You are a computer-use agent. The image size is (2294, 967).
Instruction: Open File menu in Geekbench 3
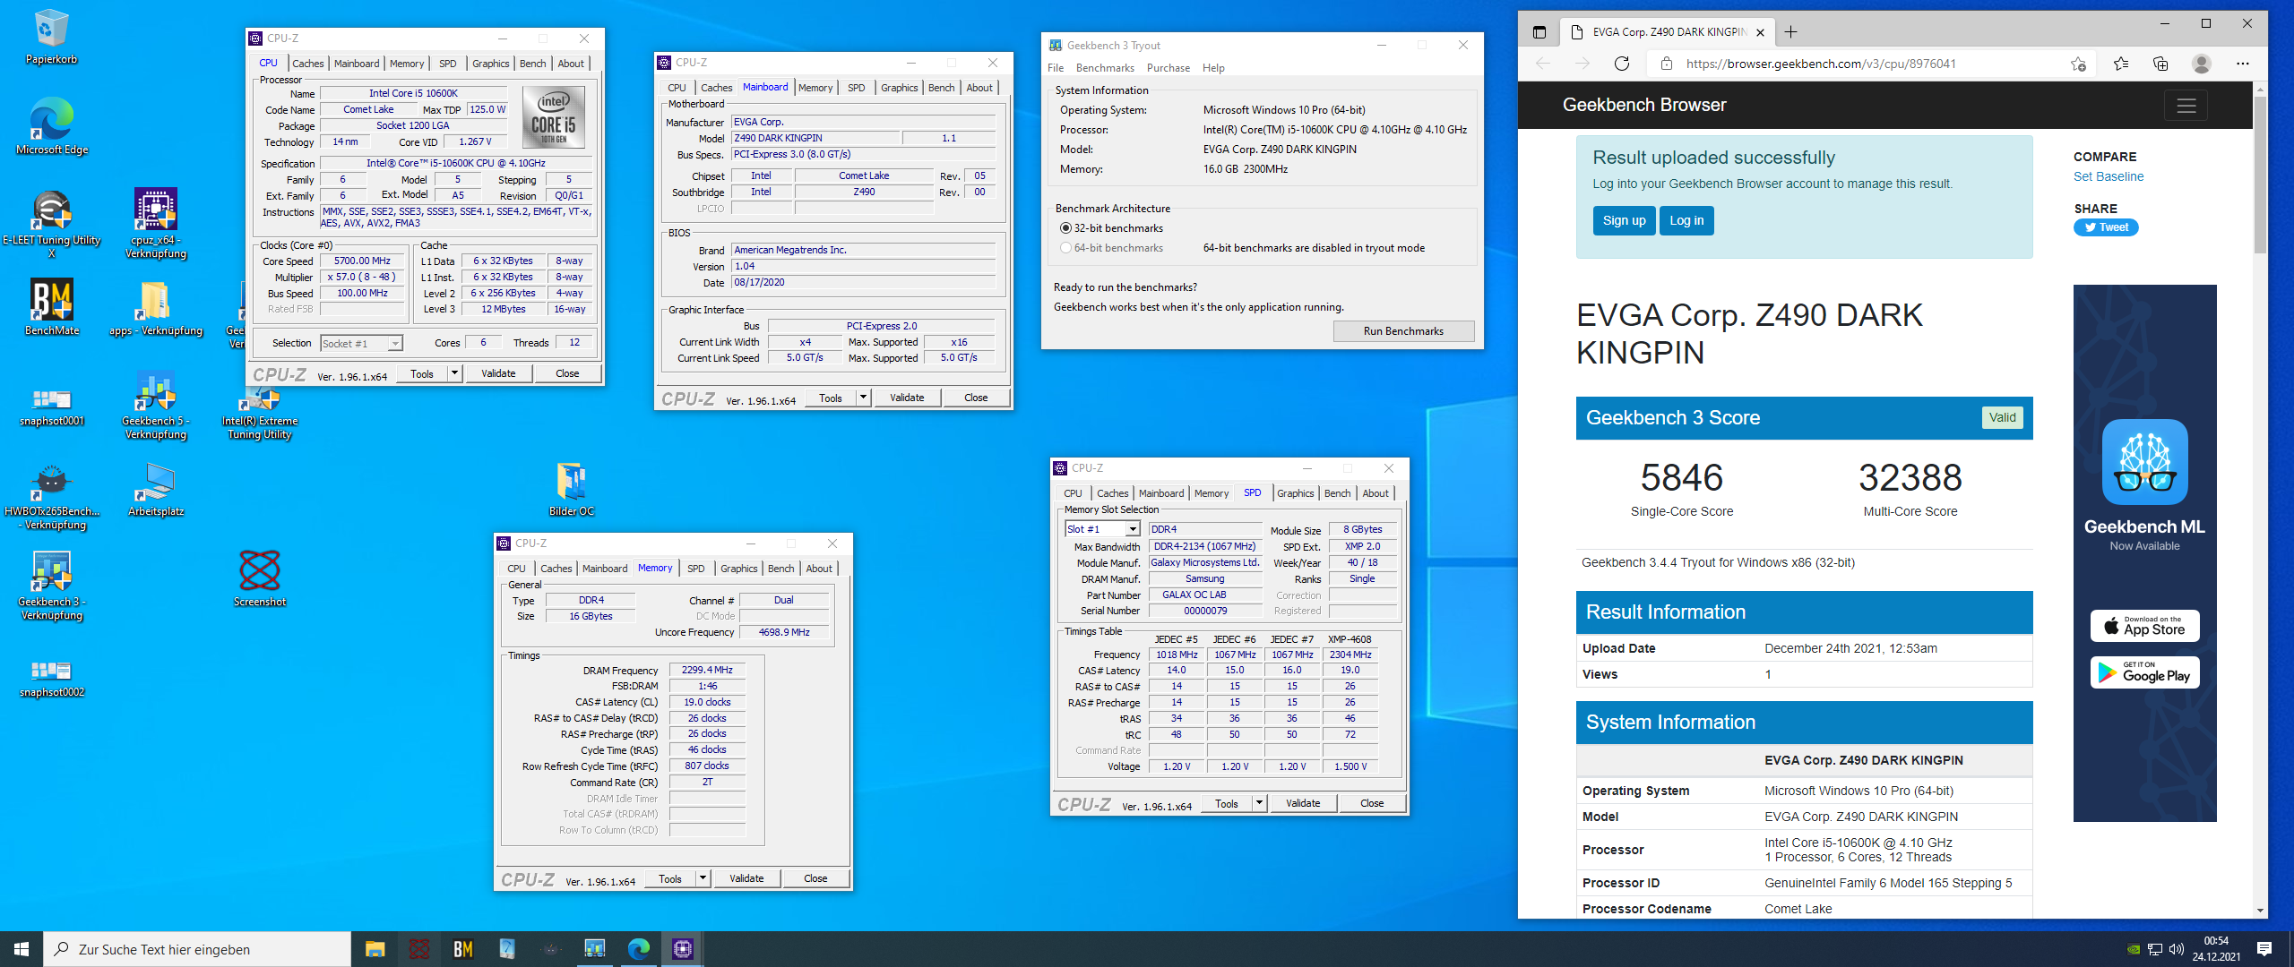[1056, 68]
